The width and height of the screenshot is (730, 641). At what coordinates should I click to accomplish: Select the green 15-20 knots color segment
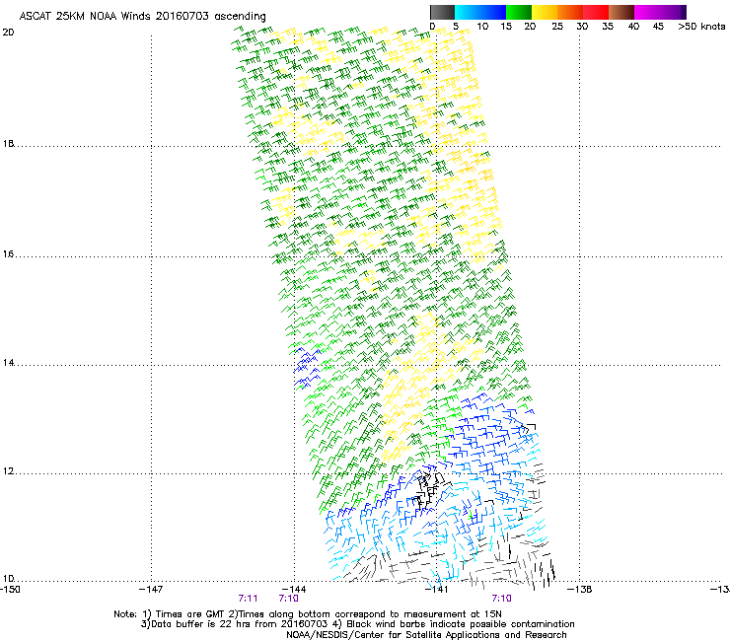(519, 12)
